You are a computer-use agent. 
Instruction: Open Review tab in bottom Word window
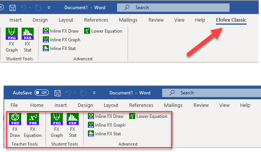201,105
